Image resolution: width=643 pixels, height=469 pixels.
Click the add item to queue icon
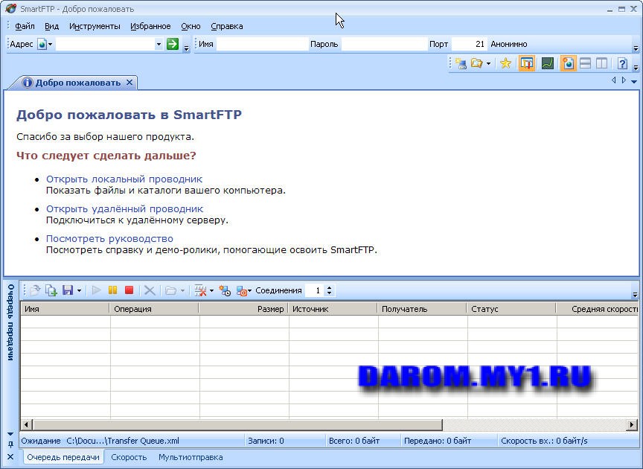51,290
